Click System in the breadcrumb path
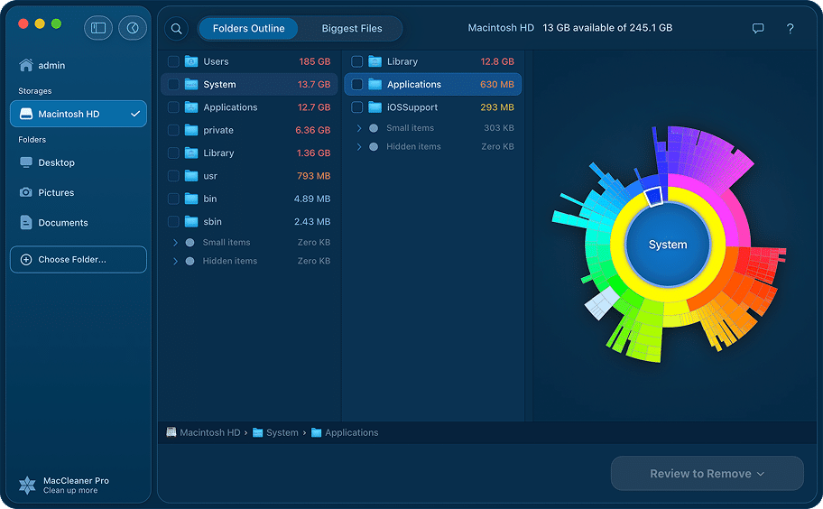 (x=282, y=433)
